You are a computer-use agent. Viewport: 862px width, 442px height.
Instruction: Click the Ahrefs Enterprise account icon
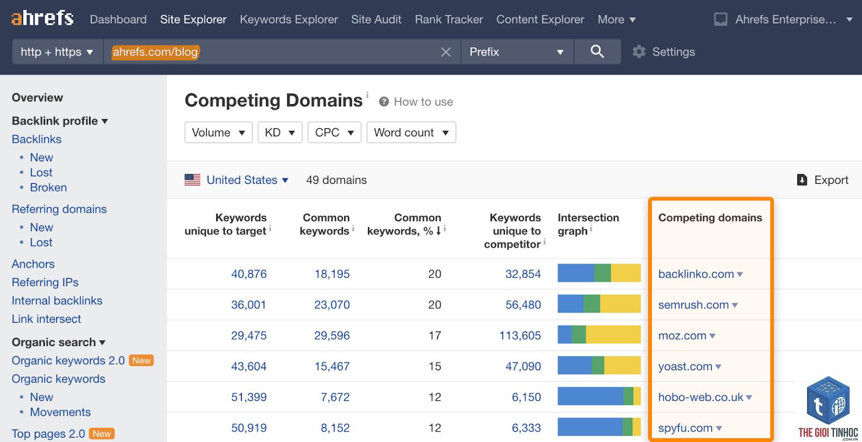pos(720,19)
